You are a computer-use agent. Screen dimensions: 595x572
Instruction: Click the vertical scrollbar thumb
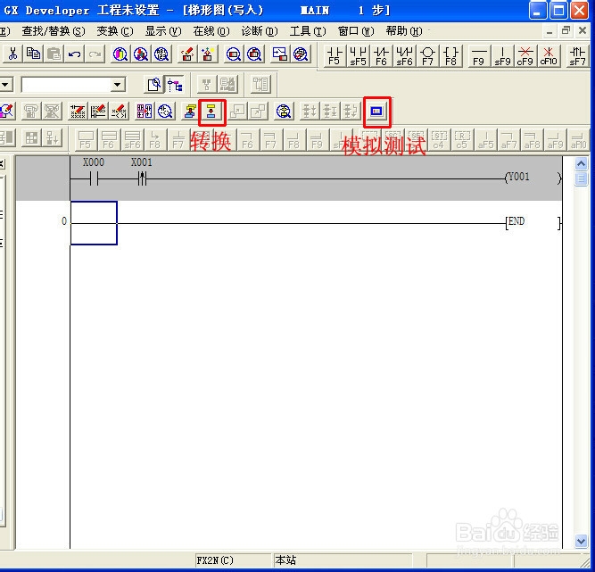pos(581,178)
